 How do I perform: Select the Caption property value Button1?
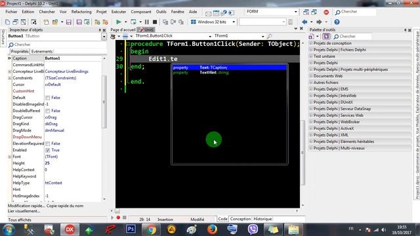[x=73, y=58]
